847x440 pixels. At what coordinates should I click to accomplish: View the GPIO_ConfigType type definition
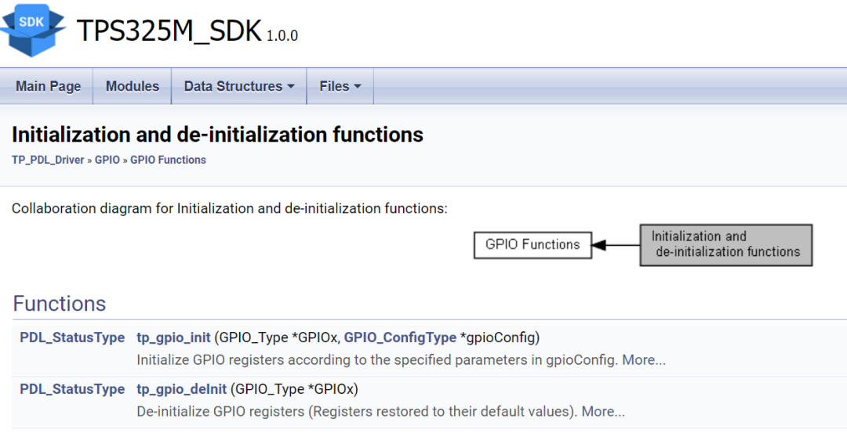[x=400, y=337]
